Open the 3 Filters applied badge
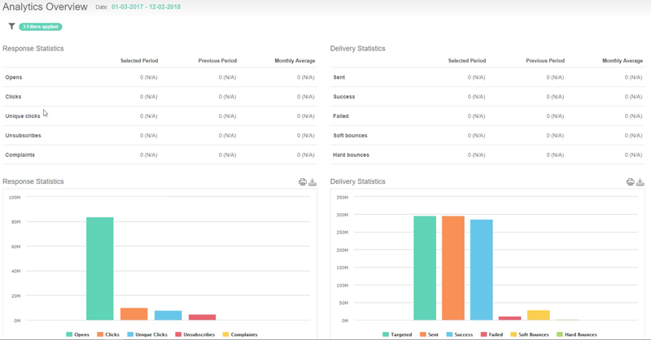This screenshot has height=340, width=651. point(41,27)
